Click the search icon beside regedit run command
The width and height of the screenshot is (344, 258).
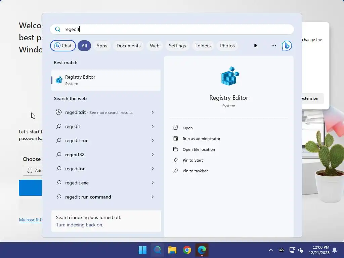(x=59, y=197)
